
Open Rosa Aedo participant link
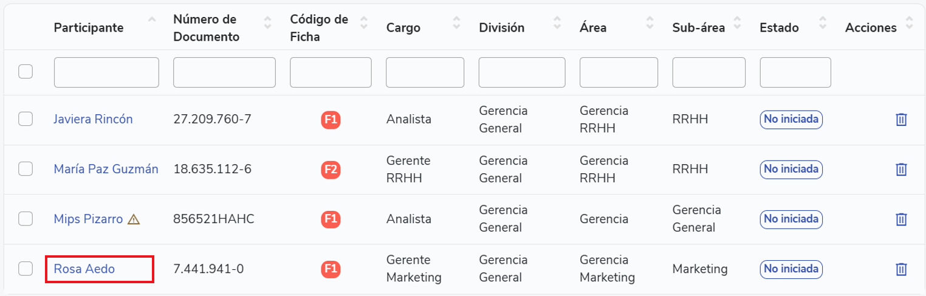click(x=84, y=269)
